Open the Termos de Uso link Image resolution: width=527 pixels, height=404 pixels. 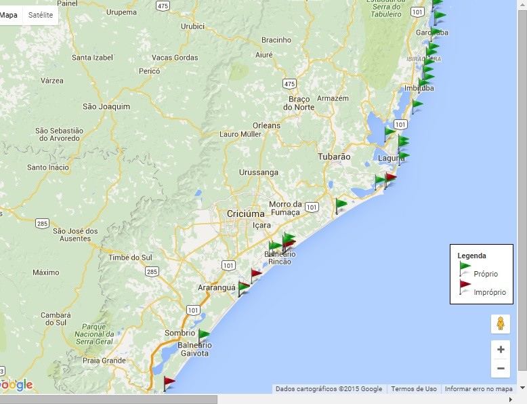pos(414,389)
